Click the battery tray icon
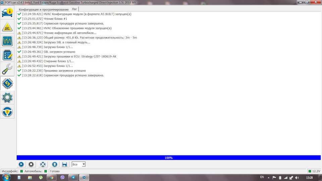 (x=280, y=178)
